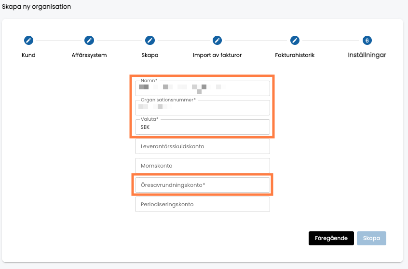The height and width of the screenshot is (269, 408).
Task: Focus the Namn input field
Action: (x=203, y=88)
